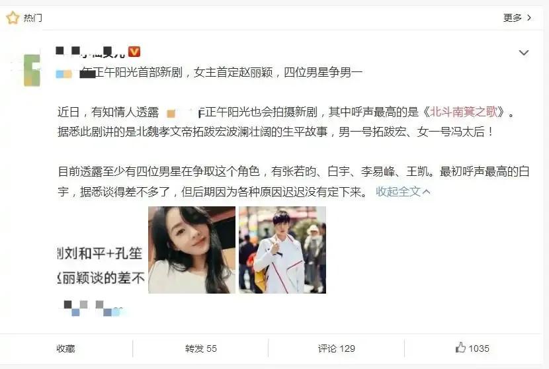The width and height of the screenshot is (549, 369).
Task: Expand the post options dropdown arrow
Action: point(523,52)
